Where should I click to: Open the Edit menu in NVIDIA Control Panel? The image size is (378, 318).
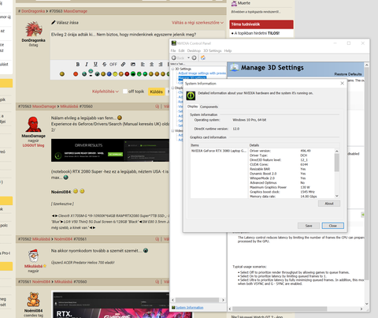[181, 51]
